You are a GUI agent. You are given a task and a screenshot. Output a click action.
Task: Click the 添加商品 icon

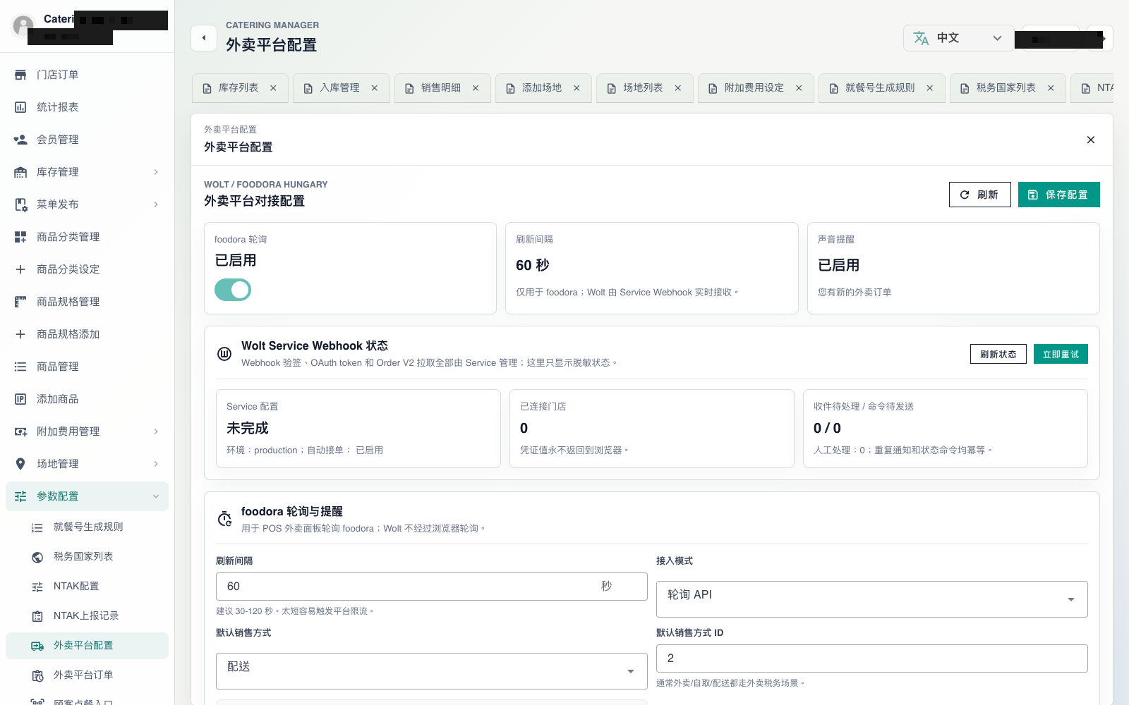pyautogui.click(x=20, y=399)
